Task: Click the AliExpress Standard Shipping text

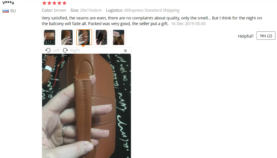Action: 152,11
